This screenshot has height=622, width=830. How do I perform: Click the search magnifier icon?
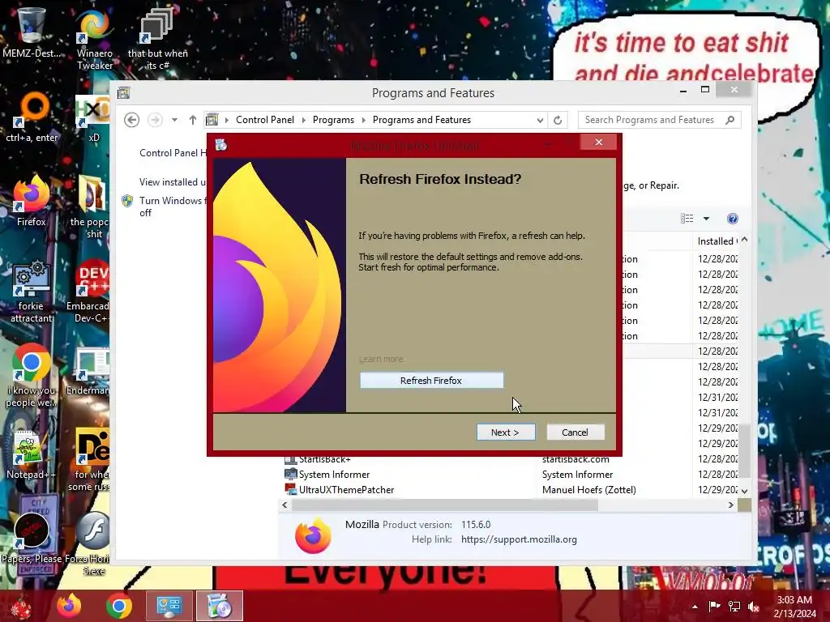(730, 120)
